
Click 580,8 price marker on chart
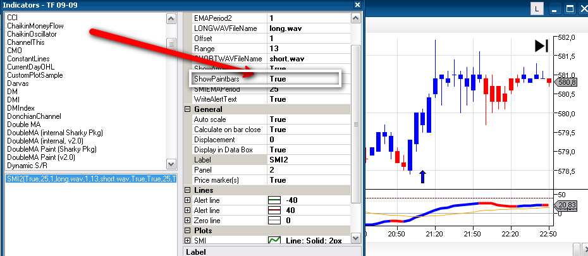[x=566, y=82]
